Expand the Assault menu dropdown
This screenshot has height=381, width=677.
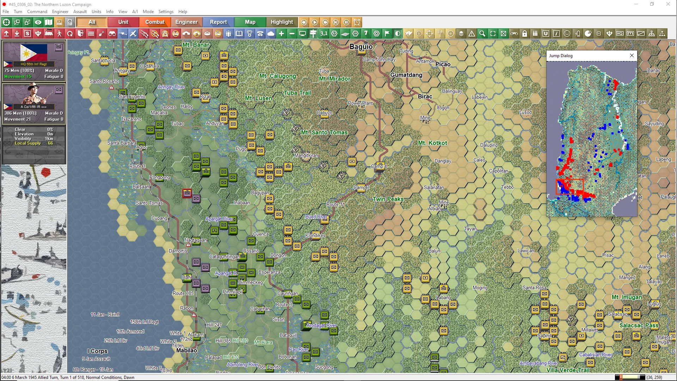tap(80, 12)
